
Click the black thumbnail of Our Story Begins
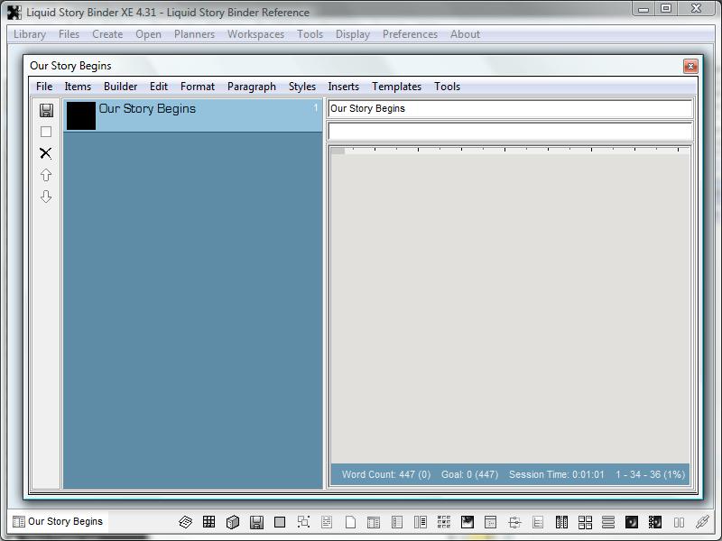81,115
